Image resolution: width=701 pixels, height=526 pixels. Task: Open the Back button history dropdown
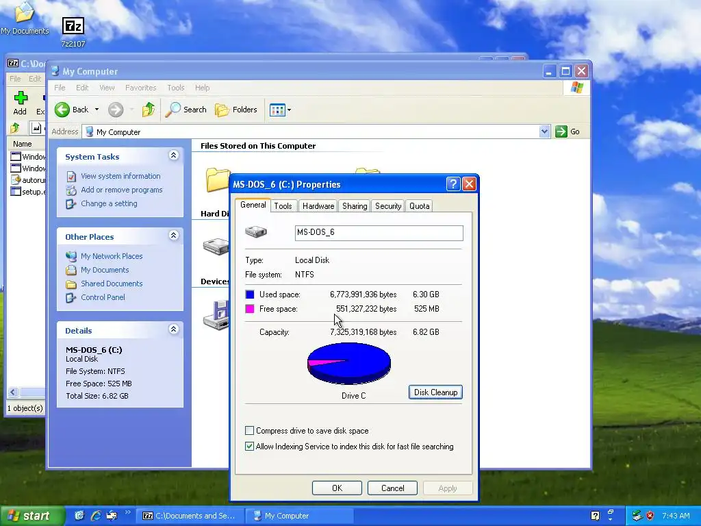click(97, 110)
